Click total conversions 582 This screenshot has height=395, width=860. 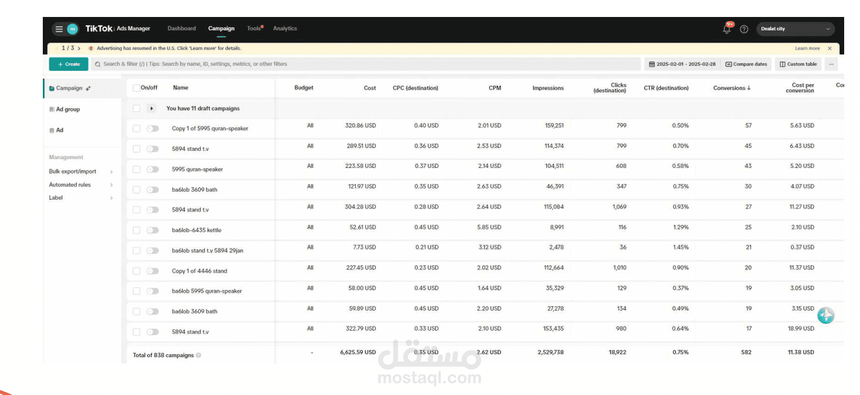pyautogui.click(x=746, y=352)
